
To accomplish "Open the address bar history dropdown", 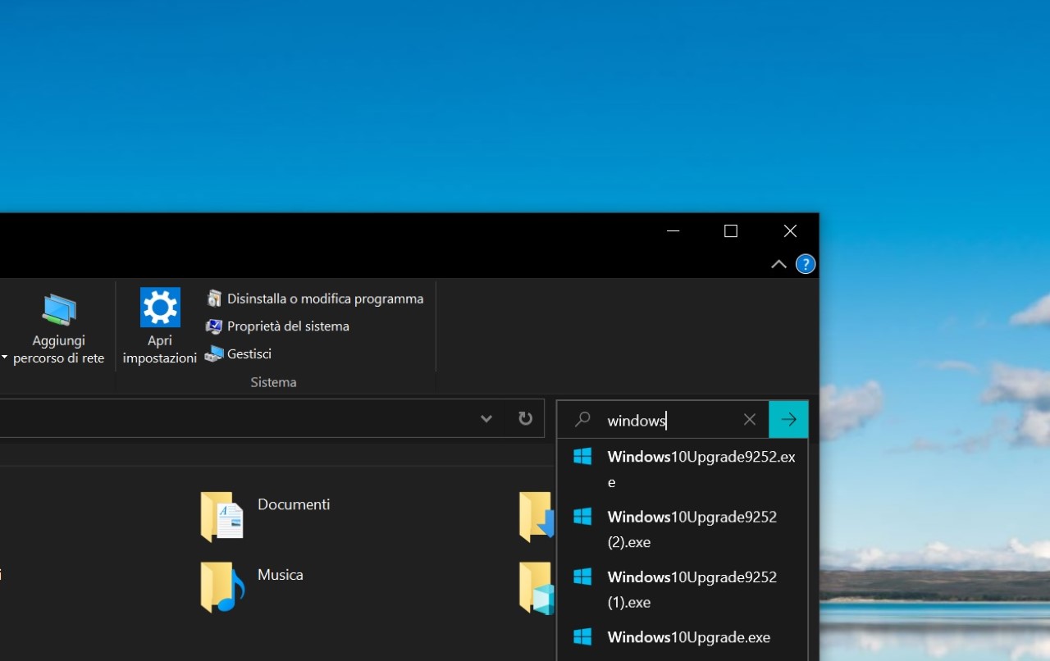I will point(486,419).
